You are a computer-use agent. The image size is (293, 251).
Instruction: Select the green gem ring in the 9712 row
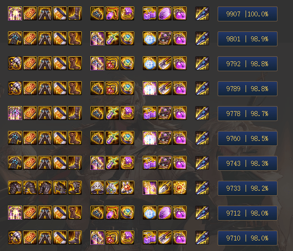[x=127, y=213]
